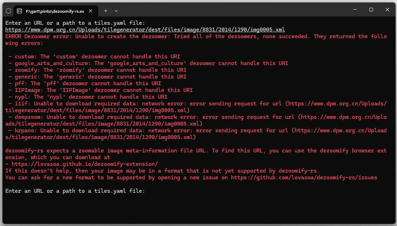This screenshot has width=397, height=226.
Task: Open a new terminal tab with plus
Action: (106, 11)
